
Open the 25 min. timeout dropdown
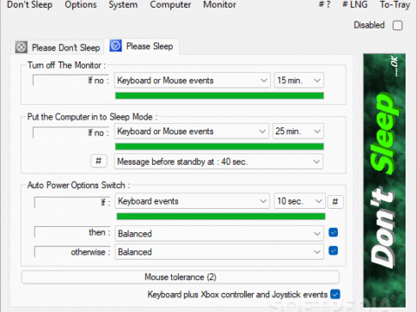(x=298, y=132)
